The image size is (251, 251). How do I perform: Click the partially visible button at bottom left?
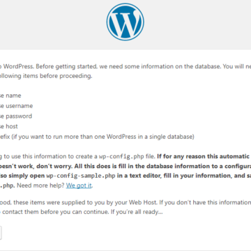click(x=1, y=233)
